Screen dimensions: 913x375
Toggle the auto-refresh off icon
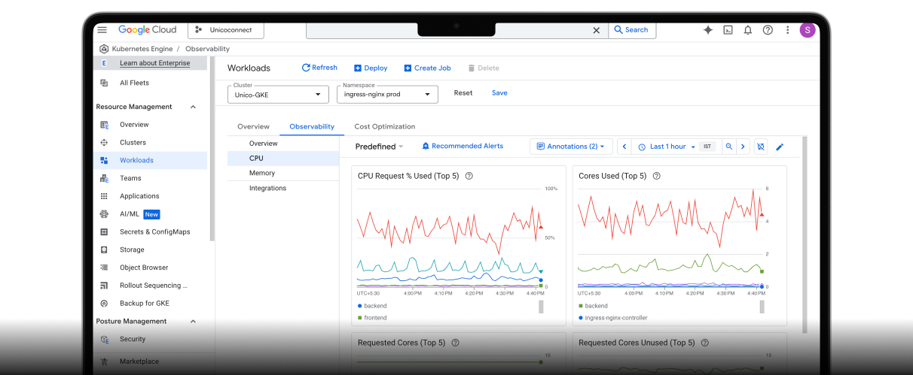point(761,147)
